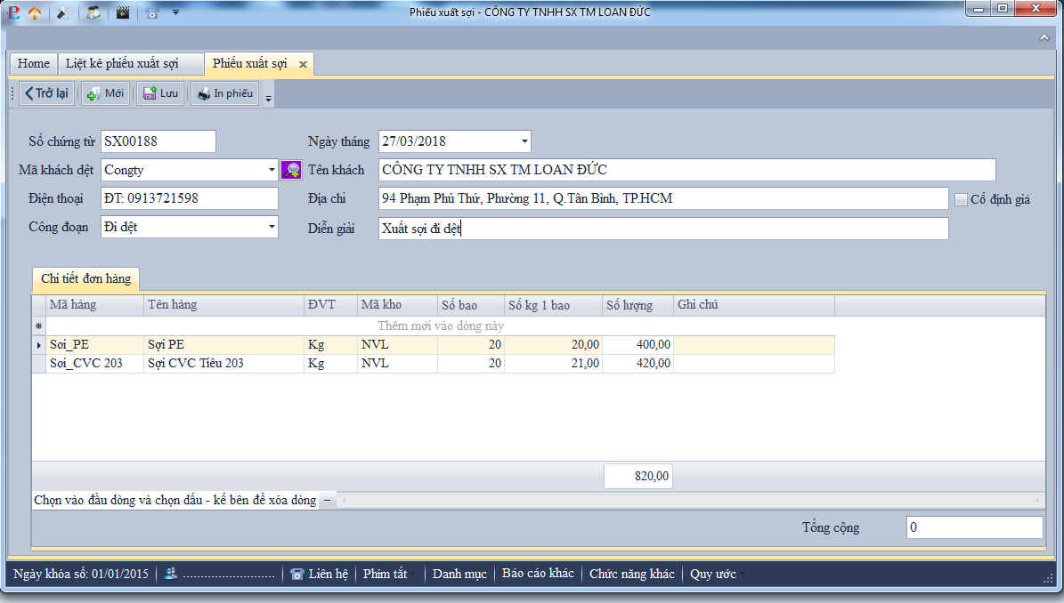1064x603 pixels.
Task: Click the Ghi chú column header
Action: tap(754, 305)
